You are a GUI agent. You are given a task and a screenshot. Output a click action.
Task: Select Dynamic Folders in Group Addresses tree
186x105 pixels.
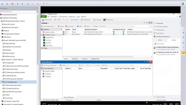50,71
